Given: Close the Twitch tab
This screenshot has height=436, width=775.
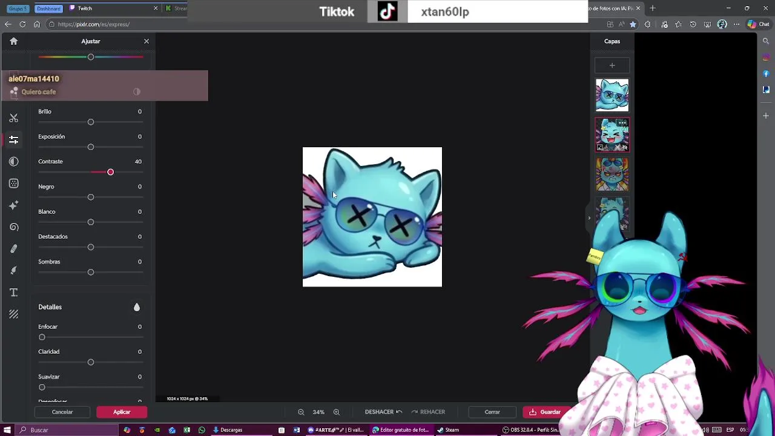Looking at the screenshot, I should (x=156, y=8).
